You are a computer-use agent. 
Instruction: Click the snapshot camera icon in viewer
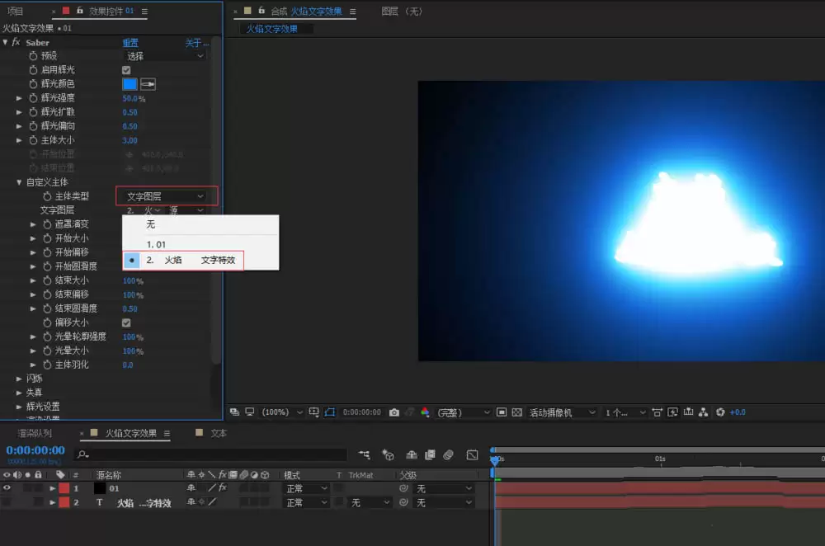[394, 412]
